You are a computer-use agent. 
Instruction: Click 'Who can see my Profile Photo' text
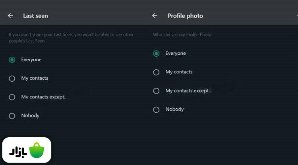click(x=182, y=35)
